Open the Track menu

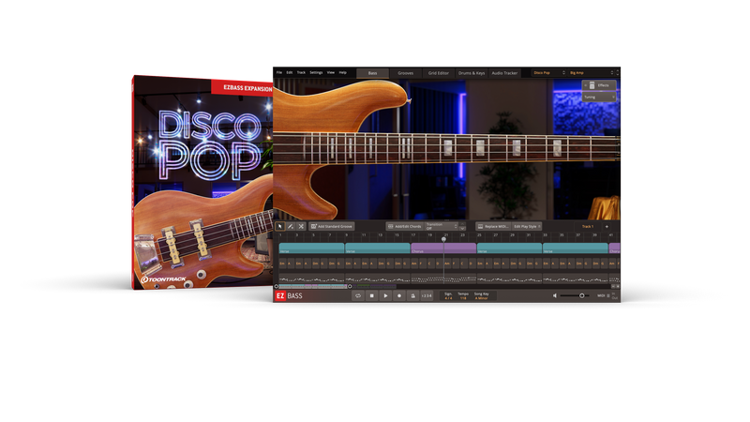point(301,73)
